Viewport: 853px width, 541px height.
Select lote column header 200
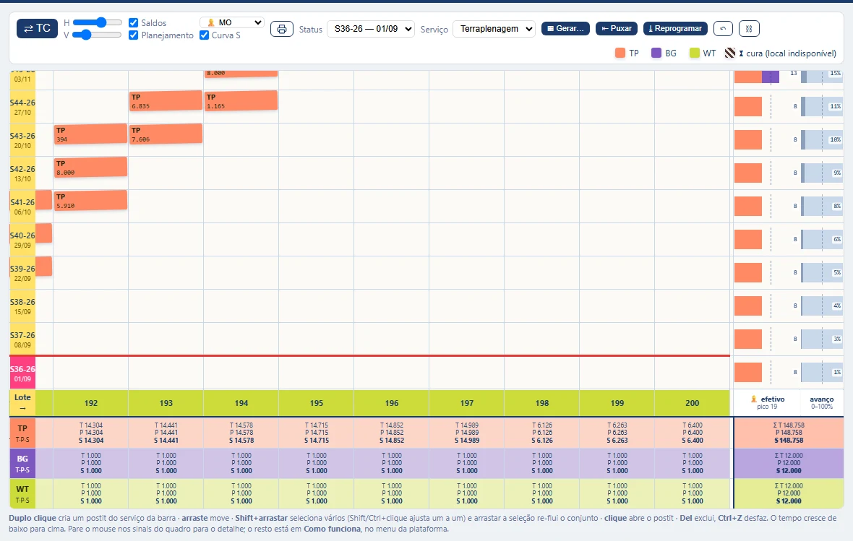[x=692, y=403]
